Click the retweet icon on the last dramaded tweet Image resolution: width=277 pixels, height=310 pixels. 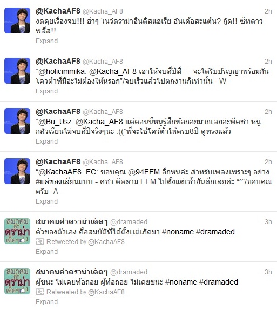(40, 292)
